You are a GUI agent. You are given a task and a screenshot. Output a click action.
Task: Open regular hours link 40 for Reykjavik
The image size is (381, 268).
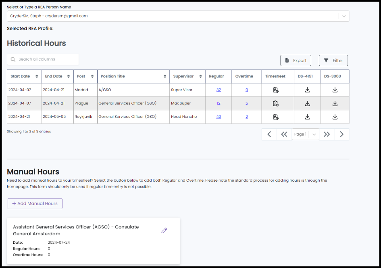pos(219,117)
